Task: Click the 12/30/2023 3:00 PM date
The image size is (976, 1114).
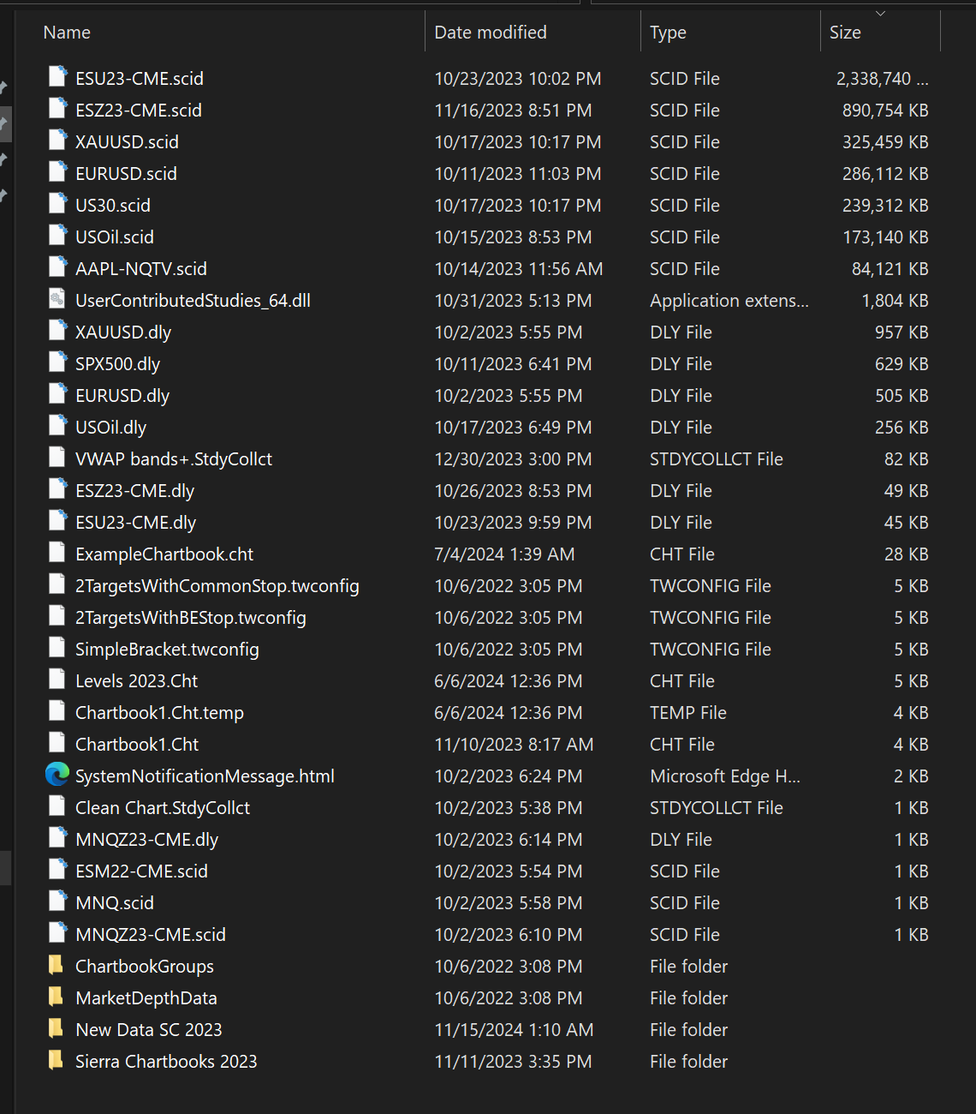Action: (x=513, y=459)
